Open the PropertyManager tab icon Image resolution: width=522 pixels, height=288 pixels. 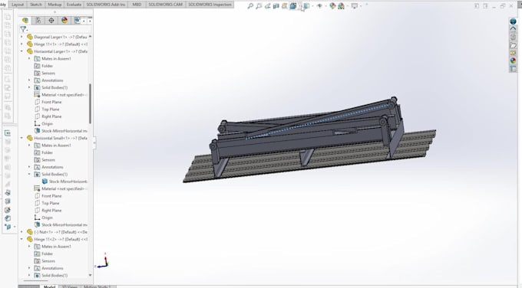tap(38, 21)
